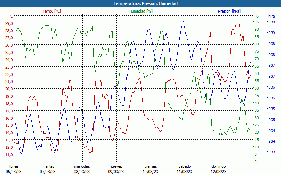This screenshot has width=281, height=175.
Task: Select the 'domingo 12/03/23' date label
Action: click(218, 169)
